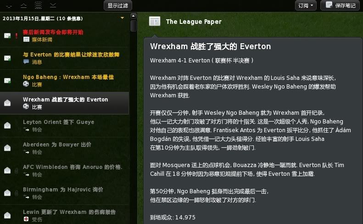Open the 订阅 subscribe dropdown

click(x=306, y=6)
